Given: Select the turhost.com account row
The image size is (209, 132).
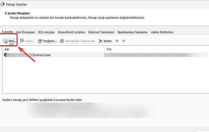Looking at the screenshot, I should coord(41,55).
